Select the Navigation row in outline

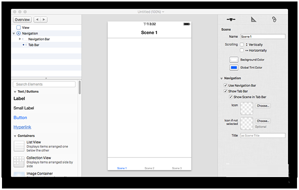click(46, 33)
